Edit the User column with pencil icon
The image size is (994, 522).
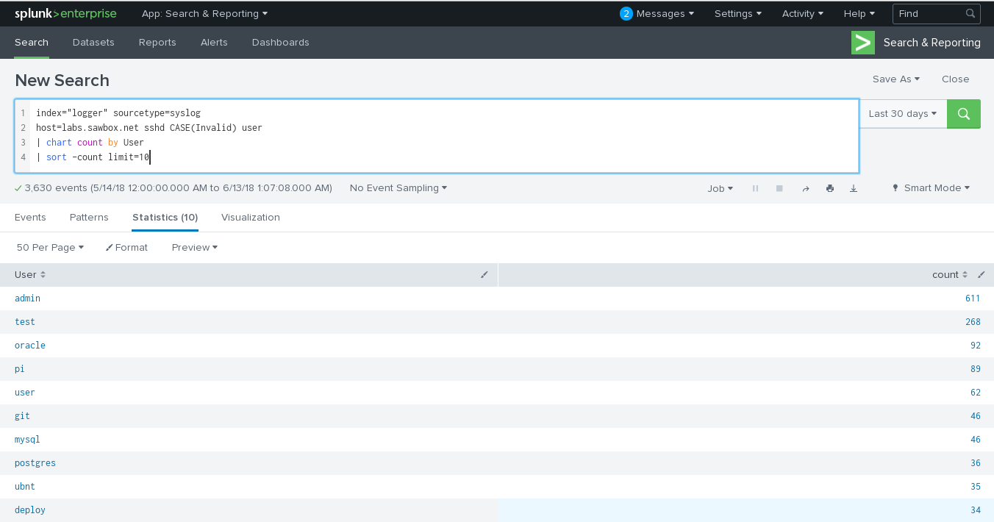[x=484, y=275]
